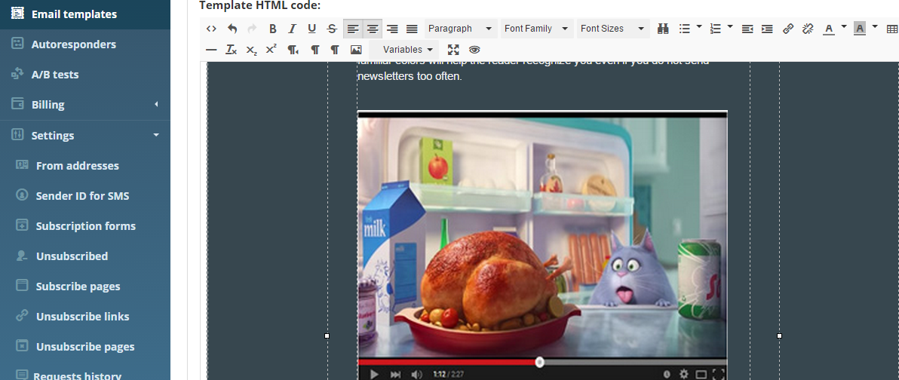Open text color palette arrow
Image resolution: width=899 pixels, height=380 pixels.
coord(844,26)
